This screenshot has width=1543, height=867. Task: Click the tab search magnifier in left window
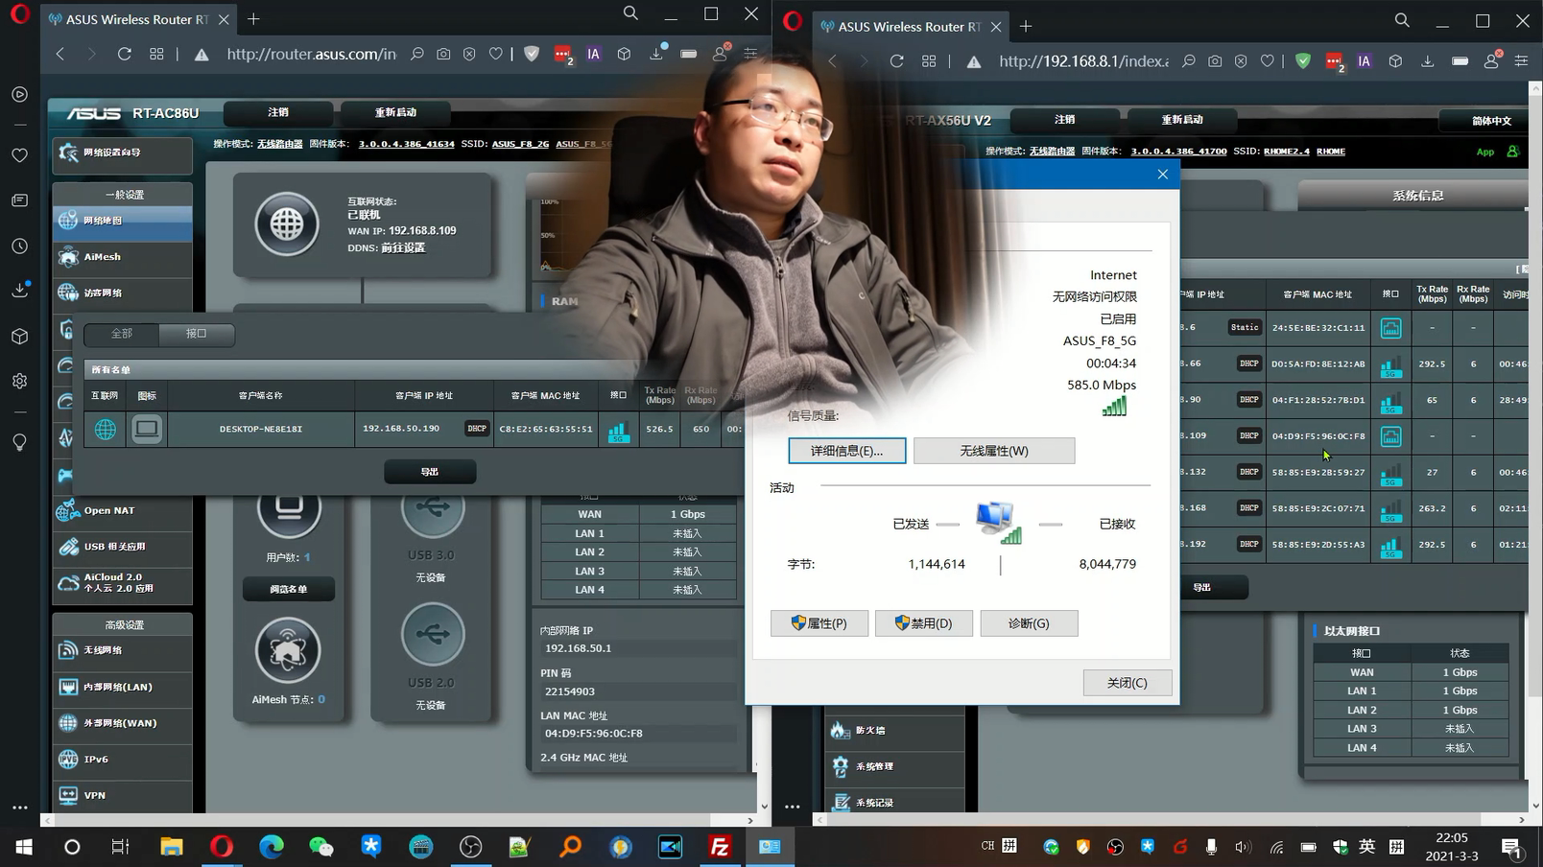click(630, 13)
